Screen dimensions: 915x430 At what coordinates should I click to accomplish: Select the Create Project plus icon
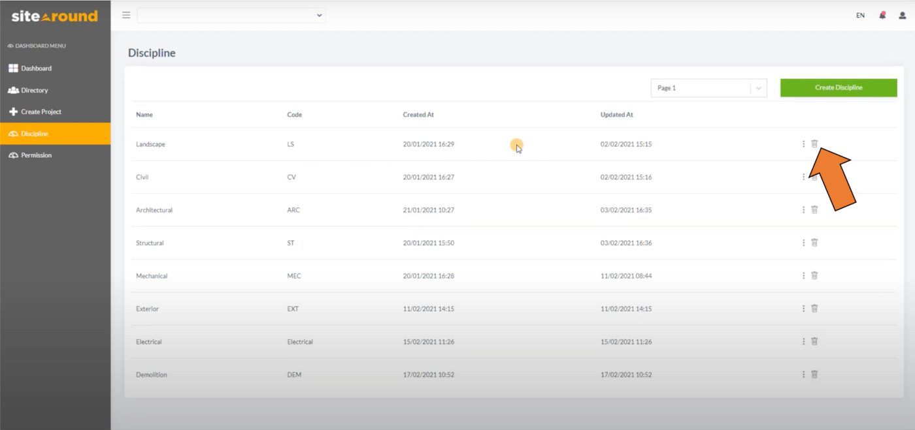tap(12, 111)
